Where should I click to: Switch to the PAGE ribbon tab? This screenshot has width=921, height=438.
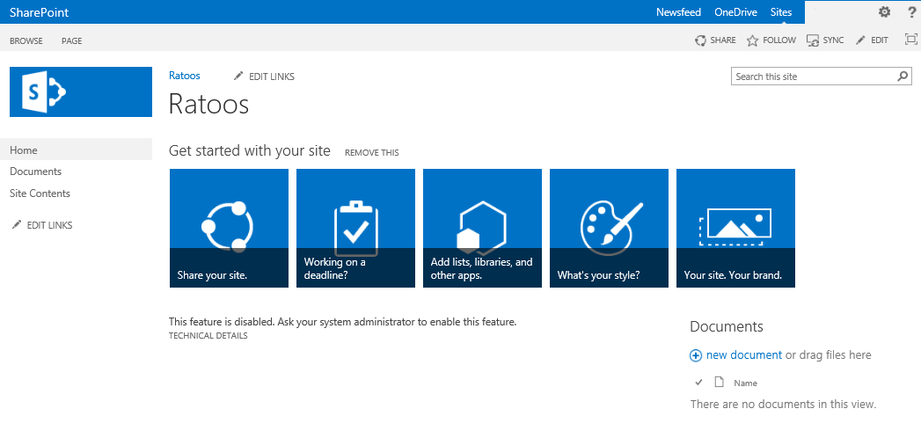pos(71,41)
